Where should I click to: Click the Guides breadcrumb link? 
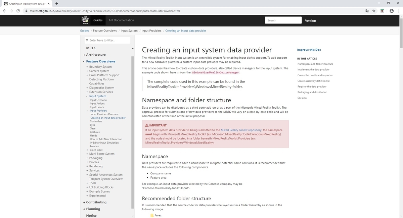(x=84, y=31)
